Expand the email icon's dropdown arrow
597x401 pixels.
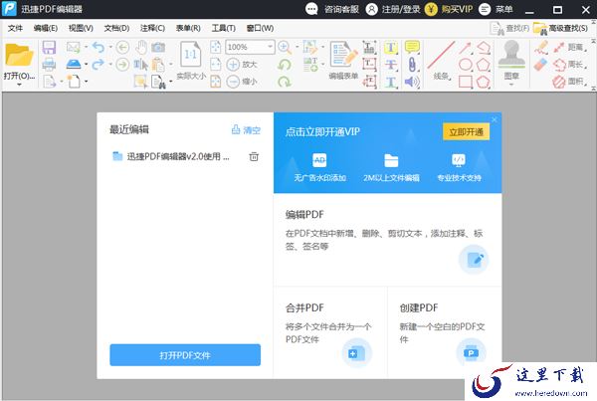[x=86, y=47]
